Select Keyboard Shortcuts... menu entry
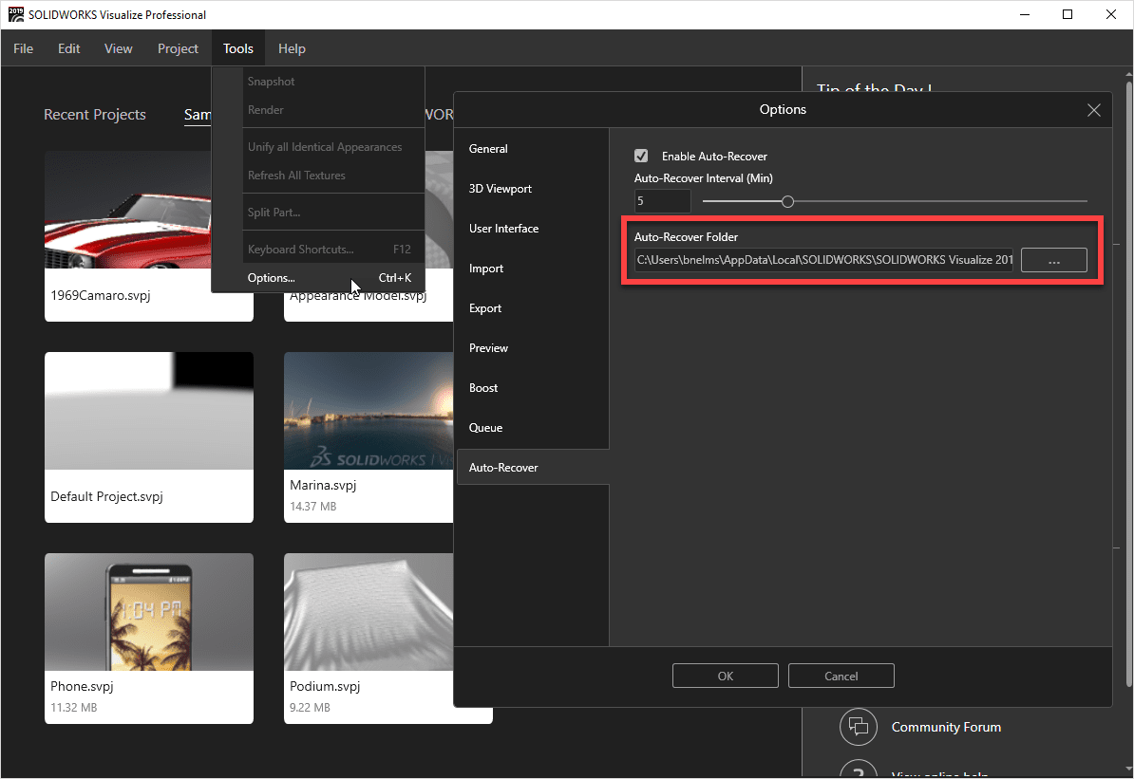Viewport: 1134px width, 779px height. tap(318, 250)
